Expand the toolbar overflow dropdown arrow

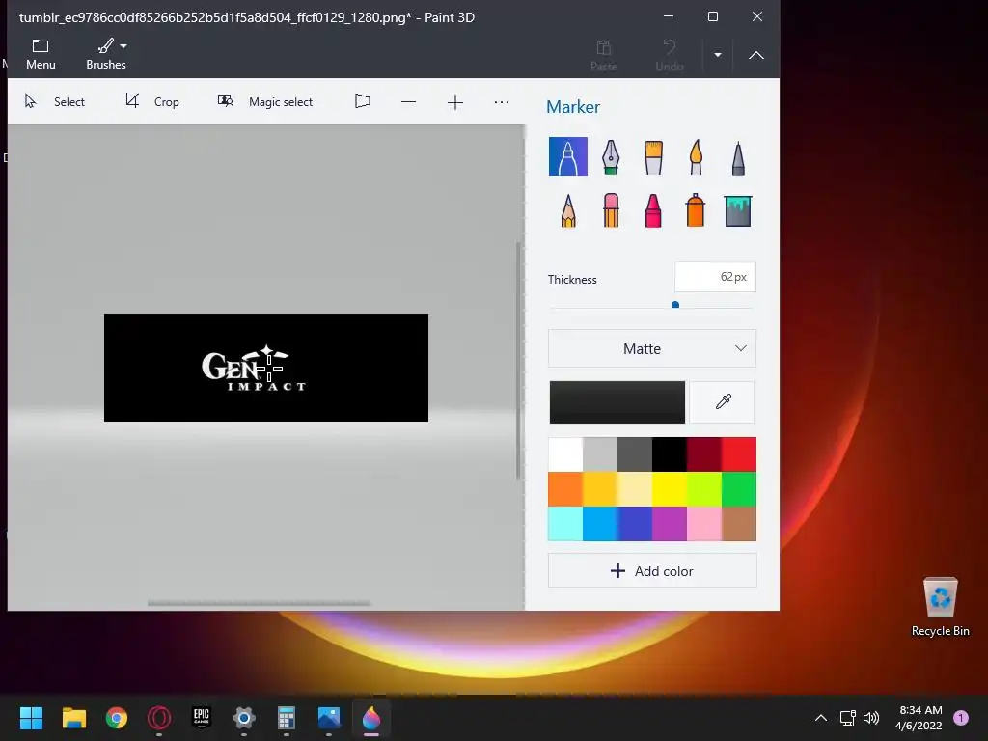click(718, 55)
